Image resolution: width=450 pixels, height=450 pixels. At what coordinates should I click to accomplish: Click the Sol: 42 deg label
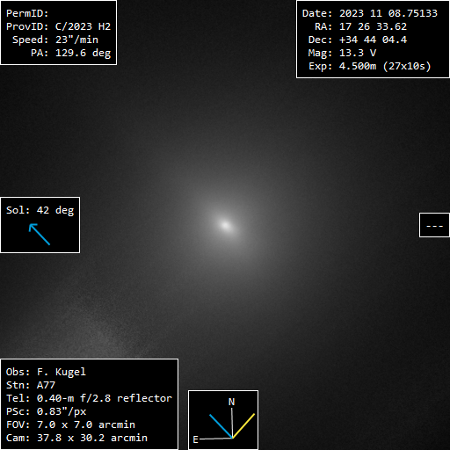[40, 210]
